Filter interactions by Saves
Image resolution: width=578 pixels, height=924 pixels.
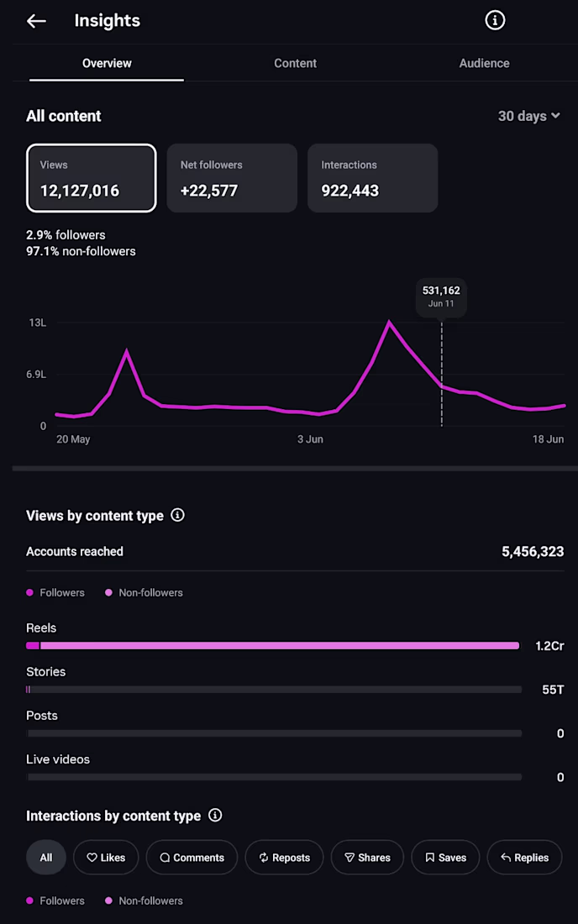445,858
